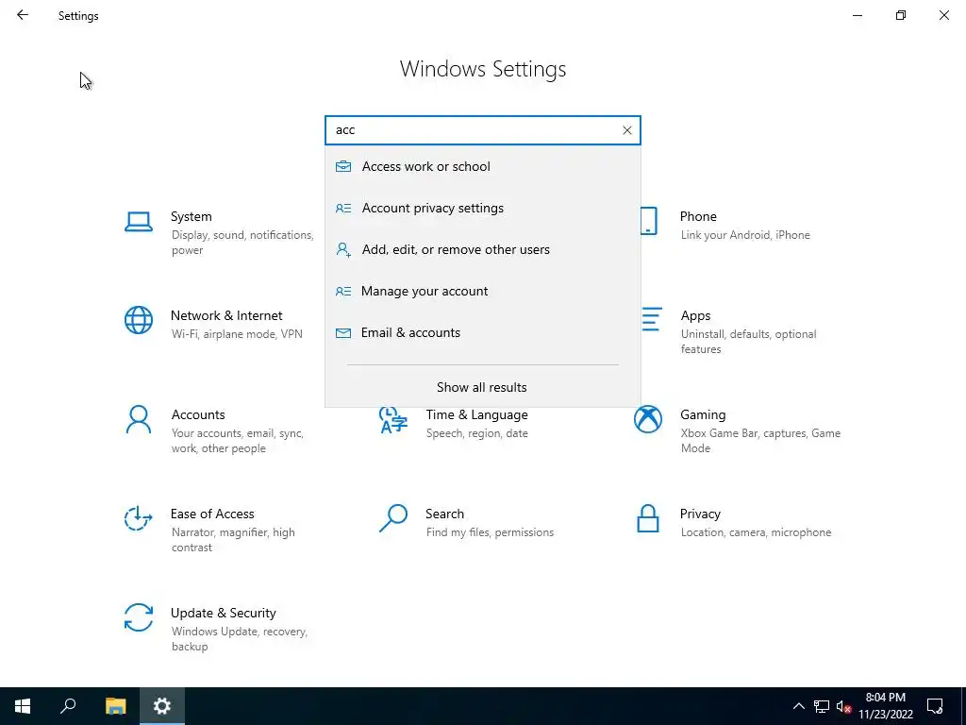Select the add-user icon beside Add, edit, or remove other users
The image size is (966, 725).
343,249
